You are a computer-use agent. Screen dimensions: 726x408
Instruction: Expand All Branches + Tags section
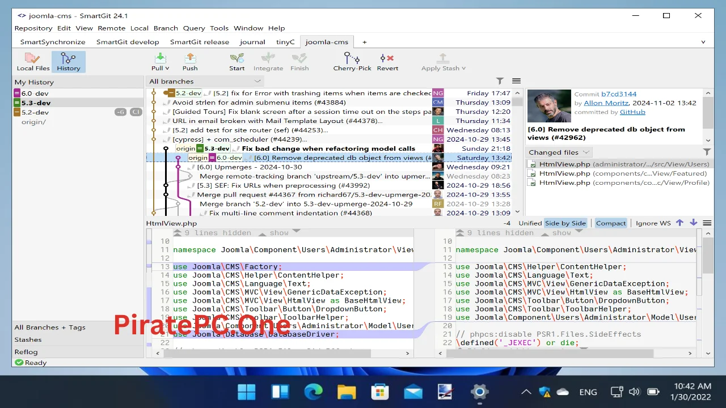50,328
